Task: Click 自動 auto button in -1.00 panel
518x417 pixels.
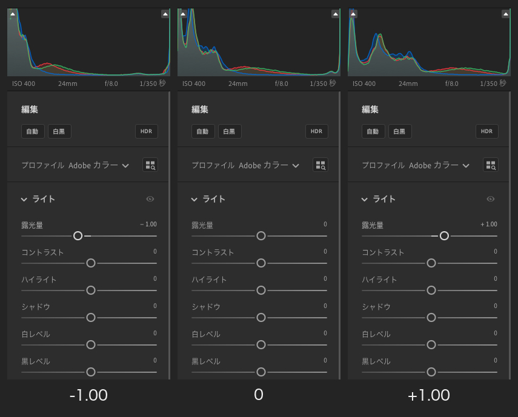Action: pyautogui.click(x=33, y=131)
